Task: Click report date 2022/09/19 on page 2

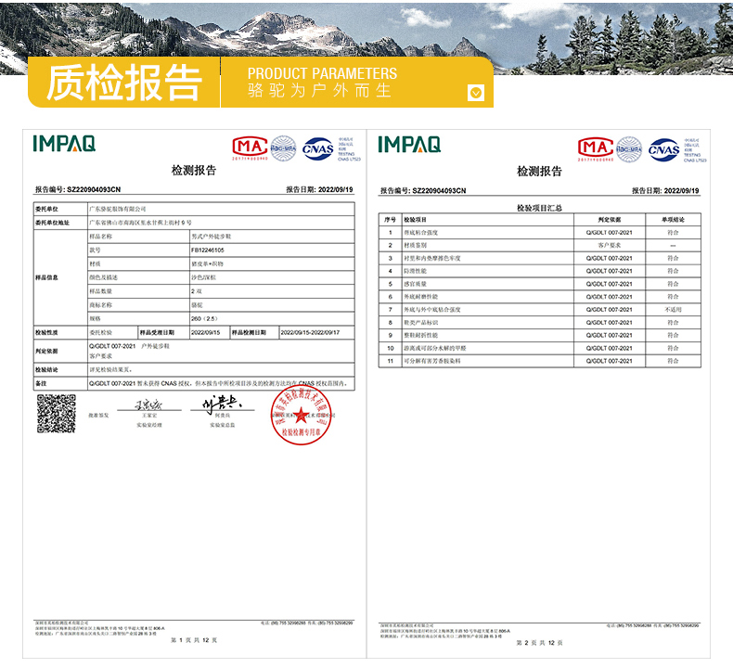Action: pyautogui.click(x=682, y=191)
